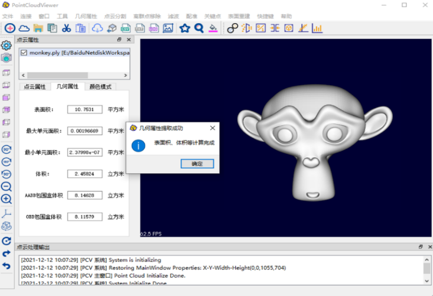This screenshot has width=433, height=296.
Task: Click the image snapshot toolbar icon
Action: [x=168, y=28]
